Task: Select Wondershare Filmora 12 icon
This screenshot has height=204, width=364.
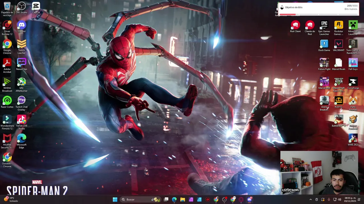Action: coord(7,123)
